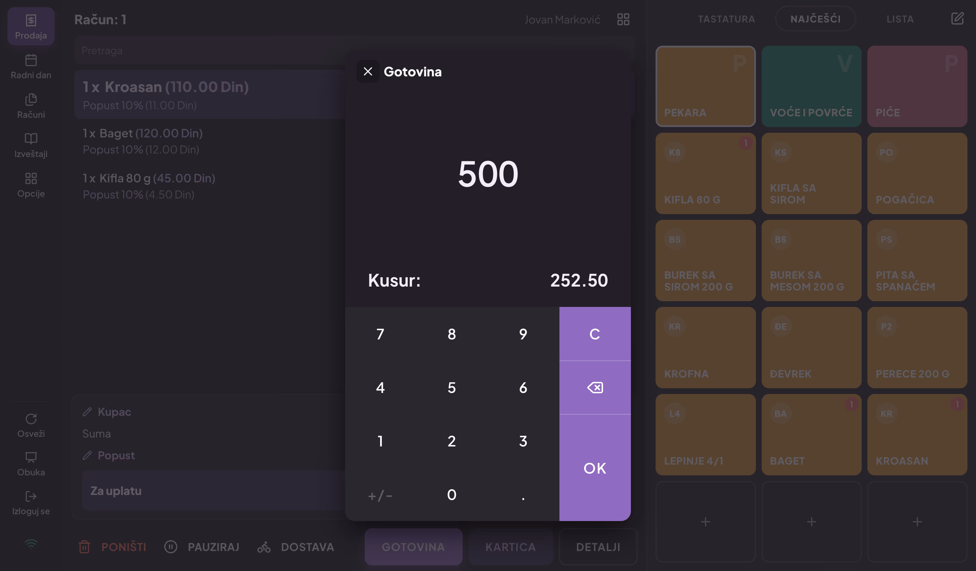Screen dimensions: 976x571
Task: Open Radni dan calendar icon
Action: click(31, 60)
